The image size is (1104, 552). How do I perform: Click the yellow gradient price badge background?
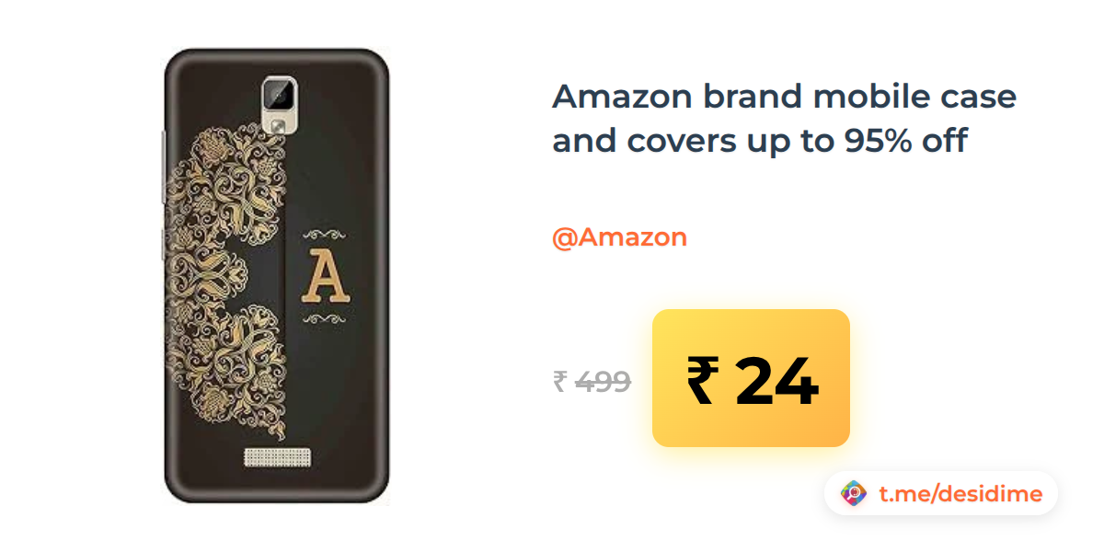pos(751,378)
